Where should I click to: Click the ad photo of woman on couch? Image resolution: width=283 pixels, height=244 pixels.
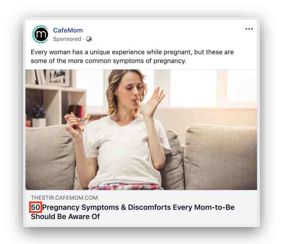(141, 130)
